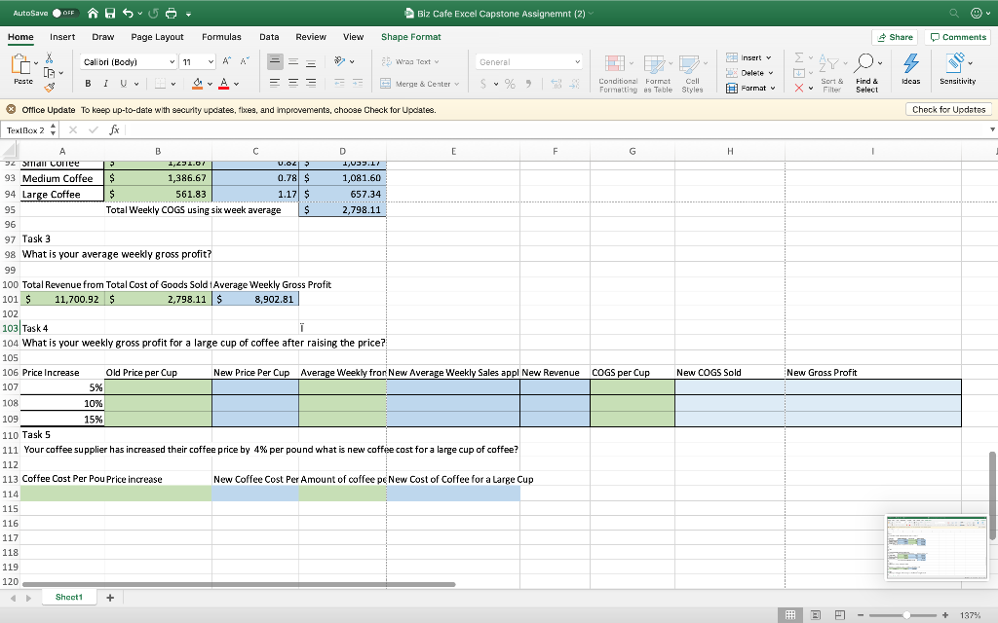Adjust the zoom slider in status bar

click(906, 615)
